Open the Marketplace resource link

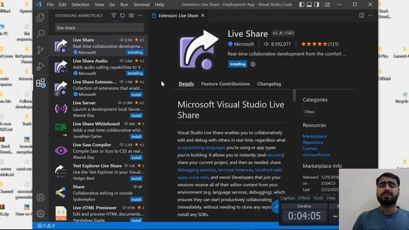pos(314,136)
